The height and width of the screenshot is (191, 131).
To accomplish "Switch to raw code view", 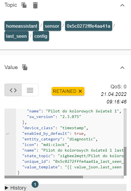I will pos(13,90).
